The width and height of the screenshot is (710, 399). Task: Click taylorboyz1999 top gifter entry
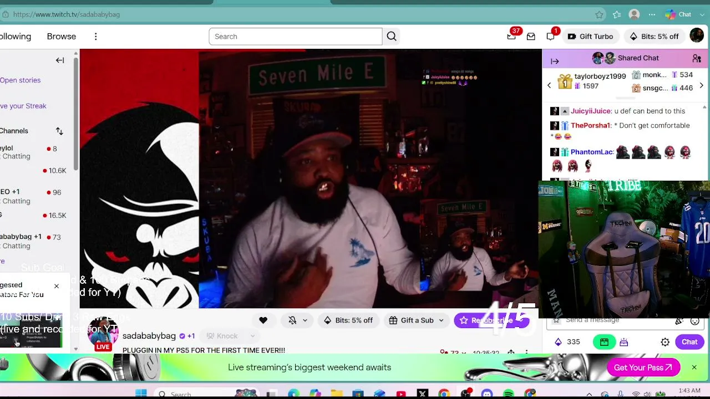pos(592,81)
